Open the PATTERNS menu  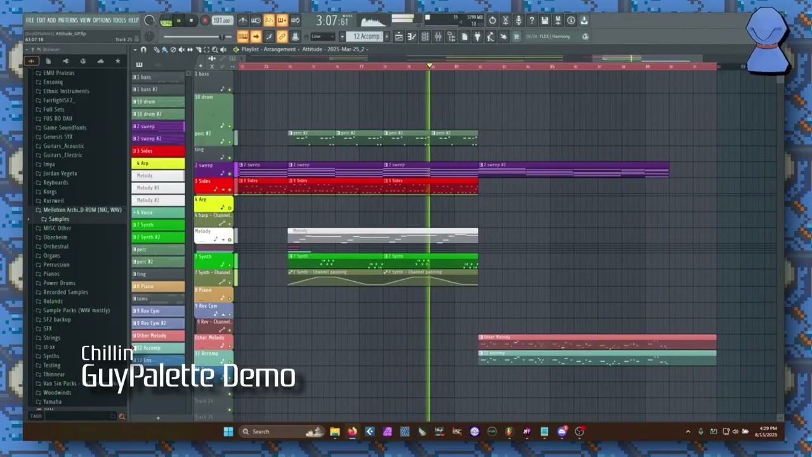click(68, 20)
